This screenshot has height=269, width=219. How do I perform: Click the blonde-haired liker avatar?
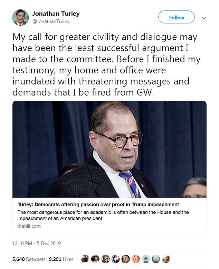point(136,259)
